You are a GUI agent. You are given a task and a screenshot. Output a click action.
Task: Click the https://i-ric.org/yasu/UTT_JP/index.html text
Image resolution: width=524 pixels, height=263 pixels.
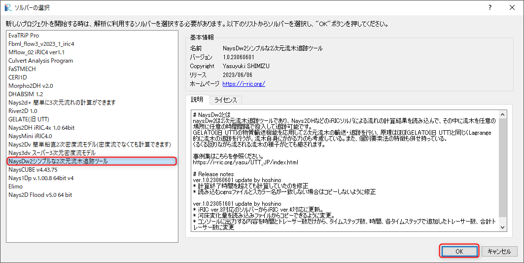point(245,162)
